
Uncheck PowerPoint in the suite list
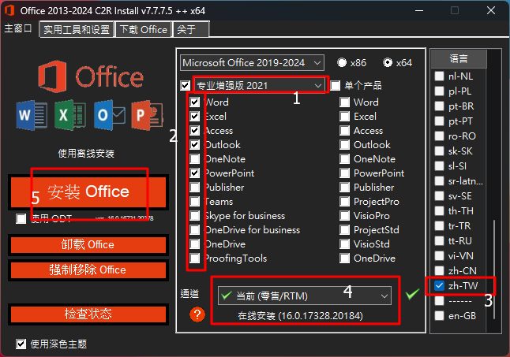pos(195,173)
